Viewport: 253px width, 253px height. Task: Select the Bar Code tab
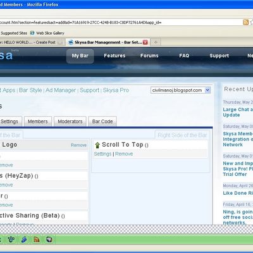(102, 121)
